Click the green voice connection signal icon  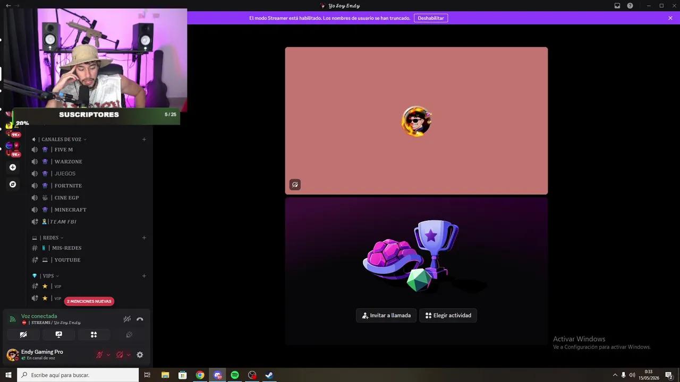(13, 319)
